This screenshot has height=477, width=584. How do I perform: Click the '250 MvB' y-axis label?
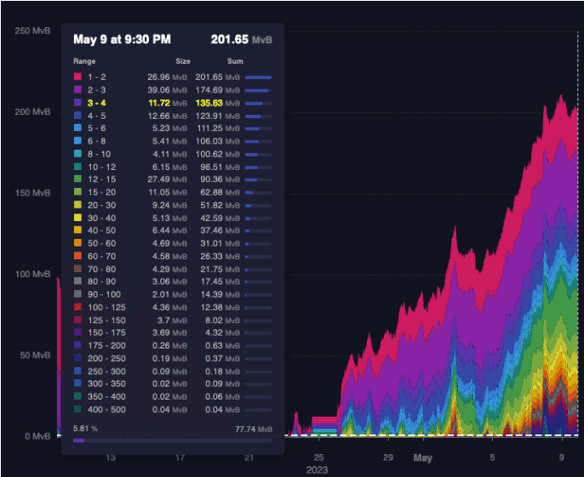pyautogui.click(x=32, y=31)
